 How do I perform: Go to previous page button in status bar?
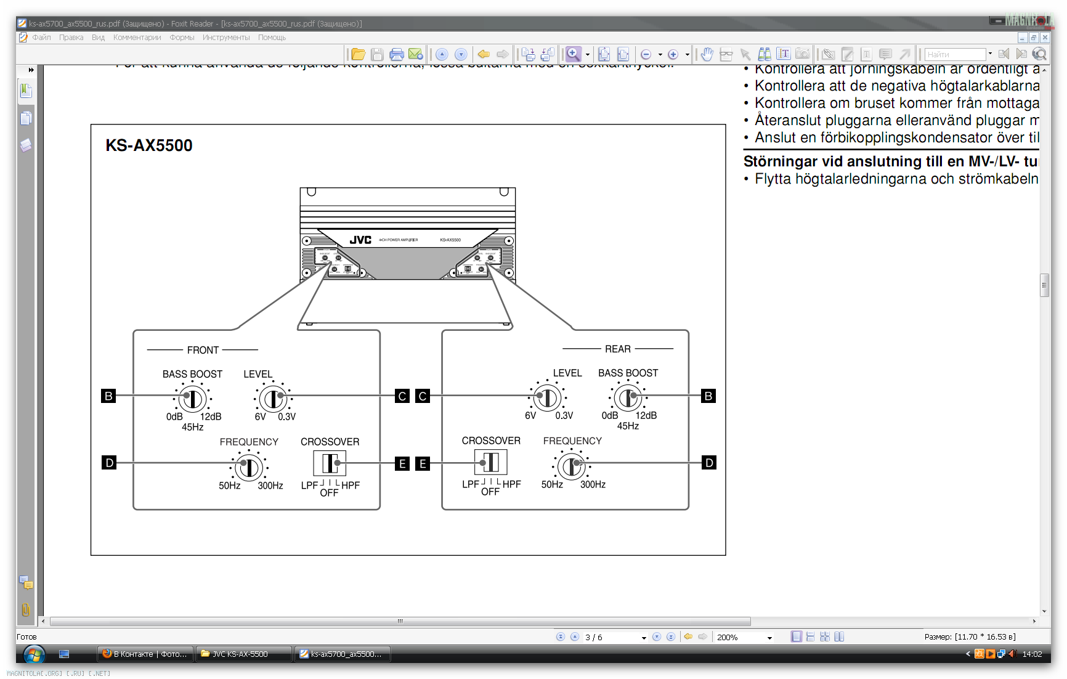click(575, 636)
